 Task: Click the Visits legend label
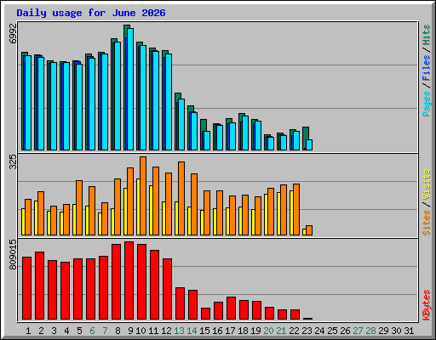click(x=427, y=184)
